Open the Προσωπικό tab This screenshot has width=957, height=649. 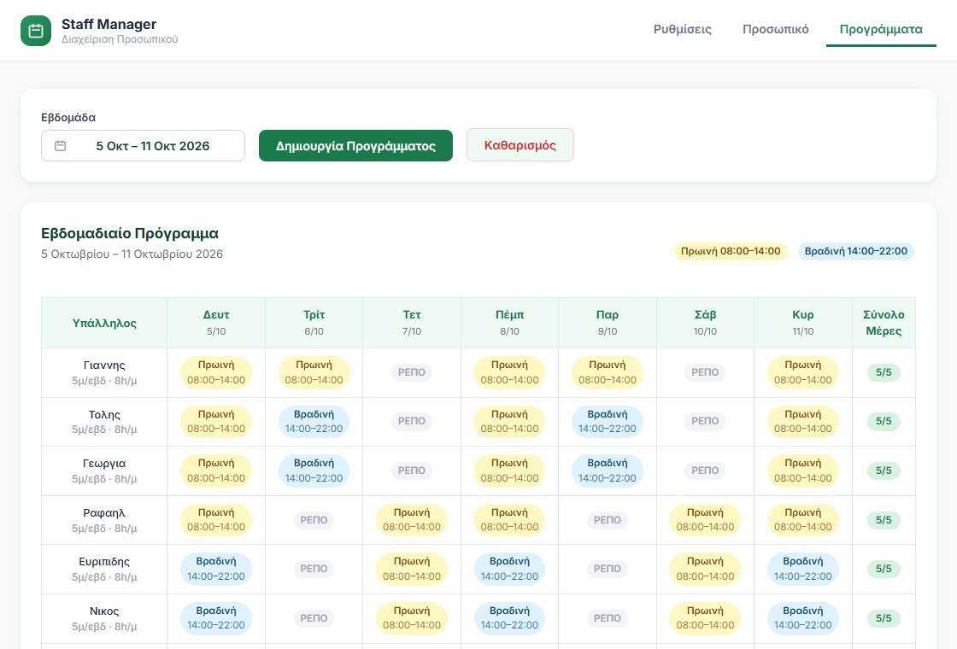pos(775,29)
